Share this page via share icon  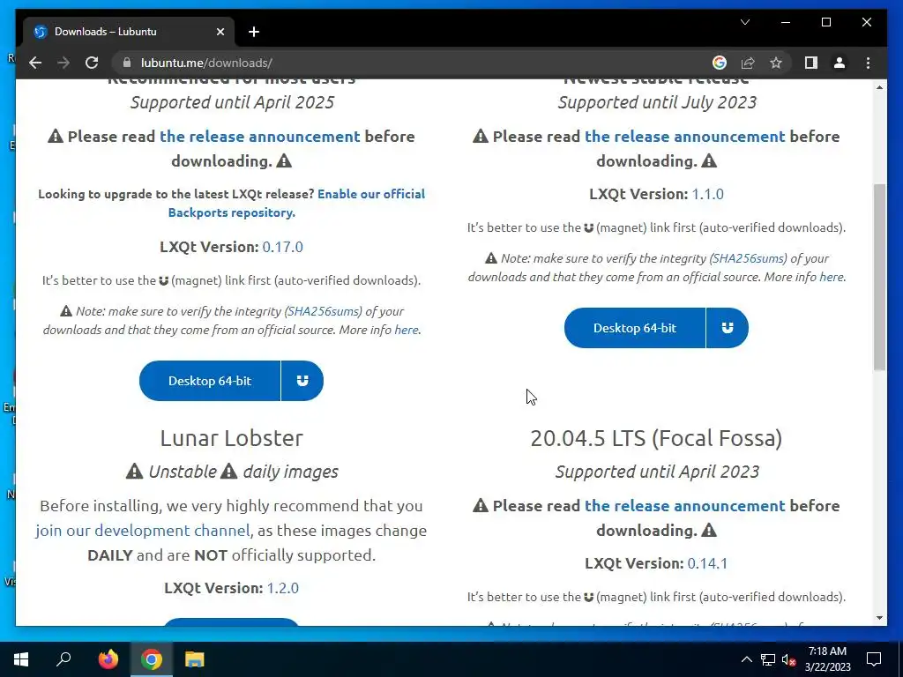(x=748, y=63)
